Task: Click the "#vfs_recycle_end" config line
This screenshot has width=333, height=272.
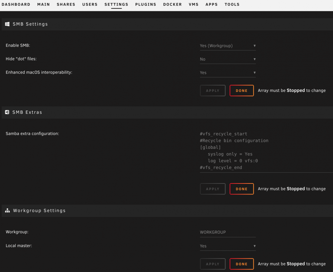Action: [x=221, y=167]
